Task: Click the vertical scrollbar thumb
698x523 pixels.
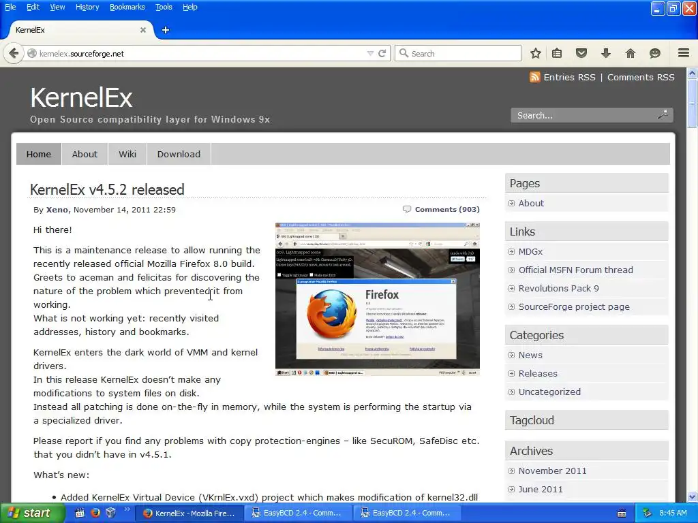Action: [693, 104]
